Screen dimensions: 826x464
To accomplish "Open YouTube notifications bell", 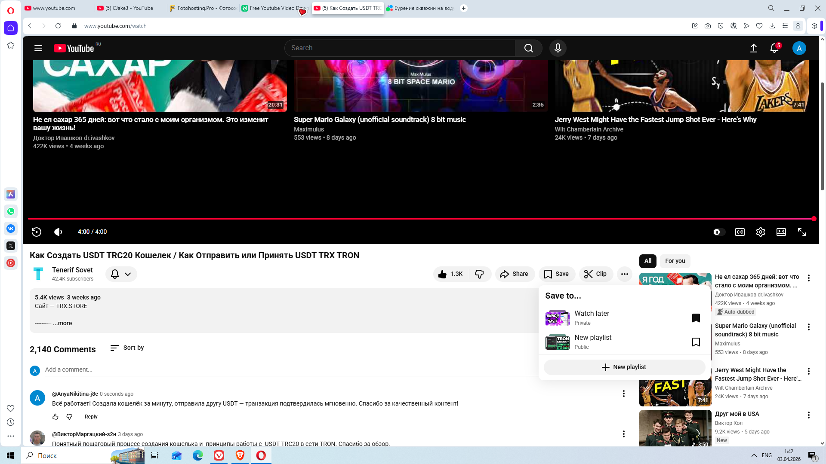I will [774, 48].
